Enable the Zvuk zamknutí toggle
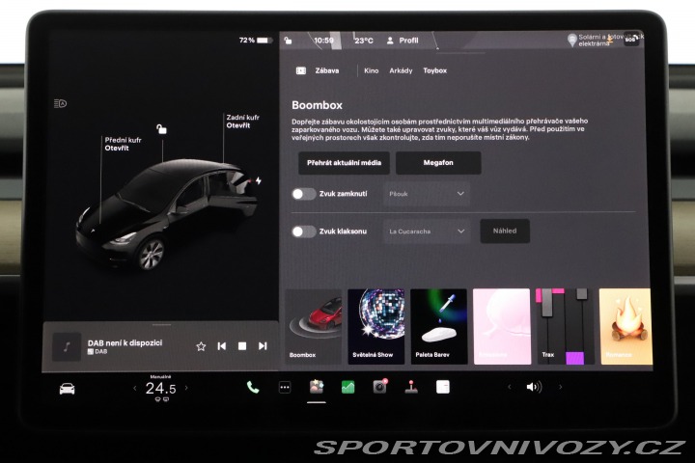695x463 pixels. click(x=304, y=194)
